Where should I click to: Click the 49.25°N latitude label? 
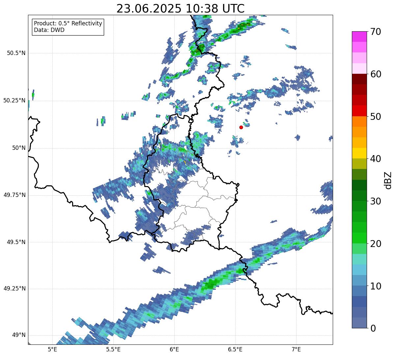click(x=14, y=289)
